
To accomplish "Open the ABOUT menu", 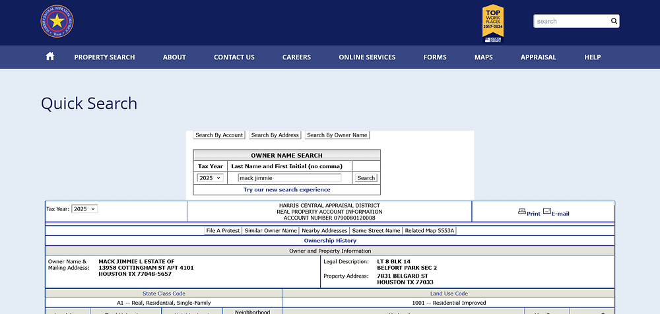I will (174, 57).
